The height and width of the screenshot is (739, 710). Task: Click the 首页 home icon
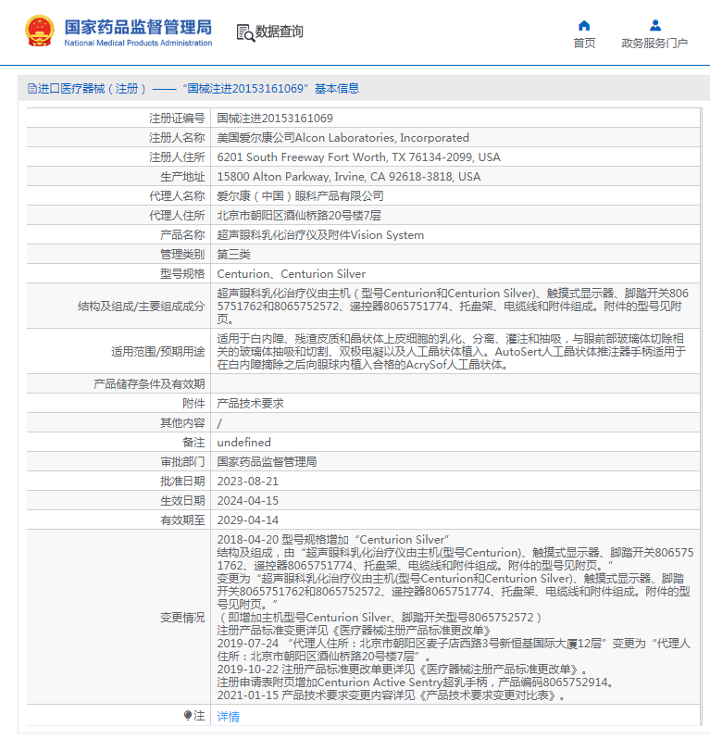coord(584,25)
